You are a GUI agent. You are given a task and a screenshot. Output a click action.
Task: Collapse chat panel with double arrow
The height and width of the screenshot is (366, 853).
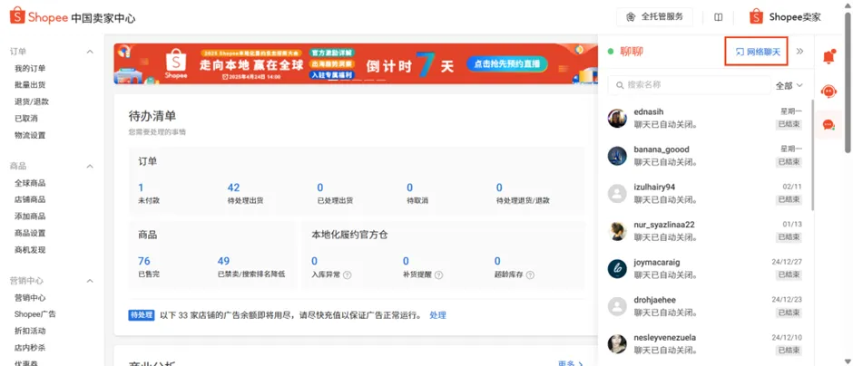tap(799, 52)
